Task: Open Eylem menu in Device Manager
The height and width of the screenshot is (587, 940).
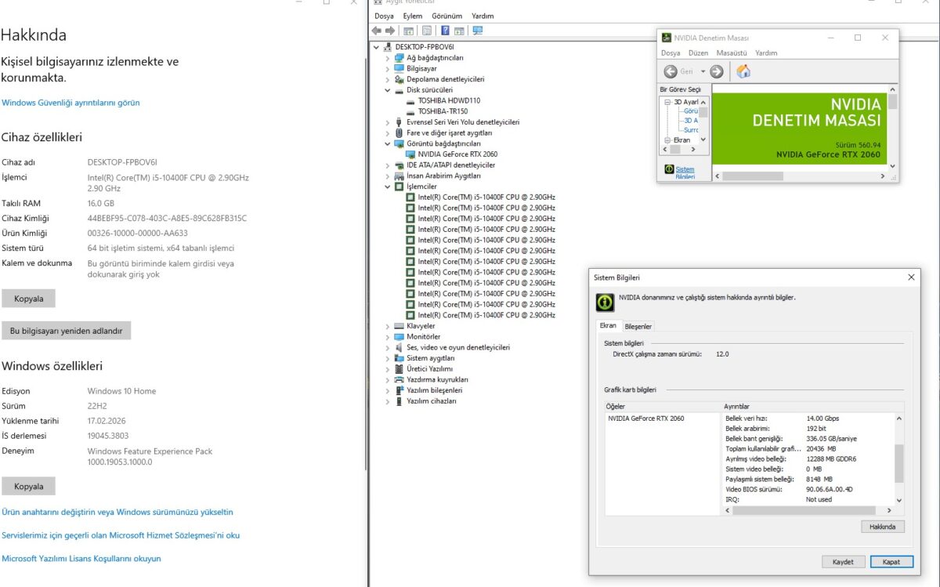Action: [x=412, y=16]
